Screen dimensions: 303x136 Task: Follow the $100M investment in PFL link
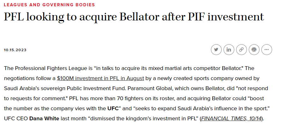[100, 79]
